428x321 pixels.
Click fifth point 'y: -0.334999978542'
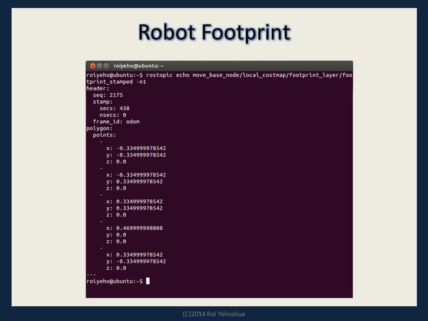point(136,261)
